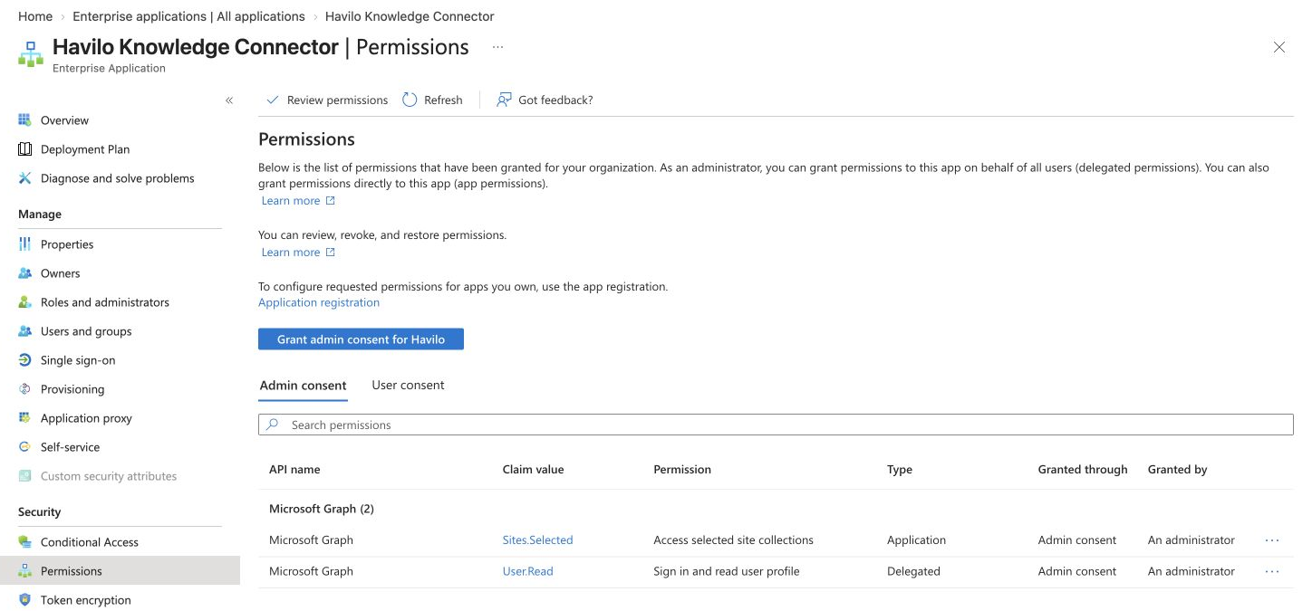
Task: Go to Havilo Knowledge Connector breadcrumb
Action: [410, 16]
